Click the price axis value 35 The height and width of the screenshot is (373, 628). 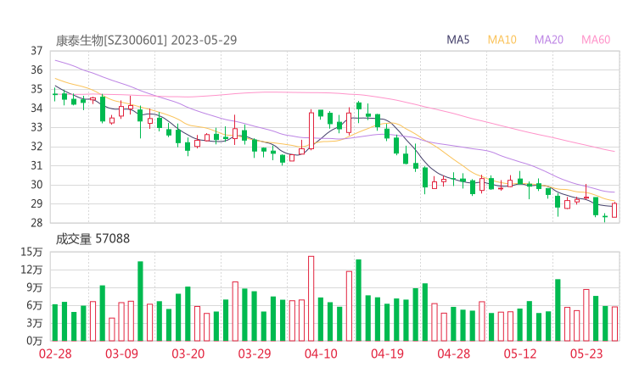(x=36, y=89)
